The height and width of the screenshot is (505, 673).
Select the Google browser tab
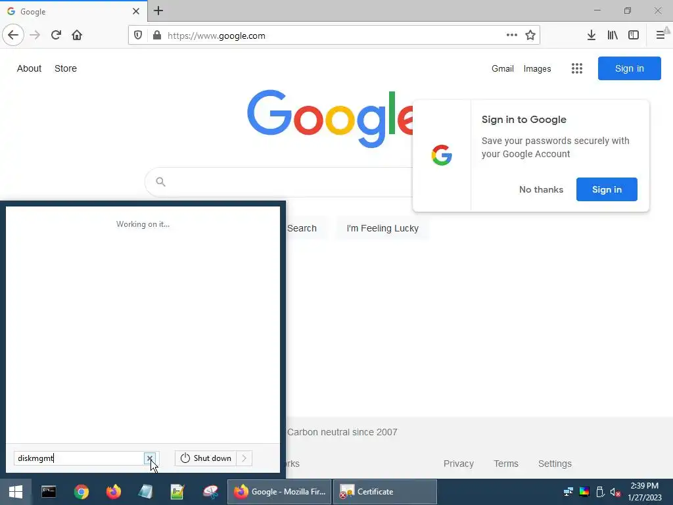[74, 11]
